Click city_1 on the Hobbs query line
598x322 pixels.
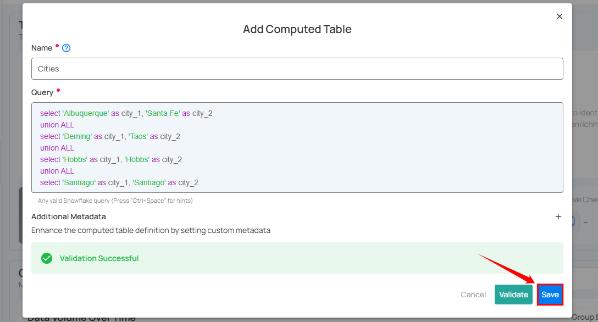pyautogui.click(x=109, y=159)
